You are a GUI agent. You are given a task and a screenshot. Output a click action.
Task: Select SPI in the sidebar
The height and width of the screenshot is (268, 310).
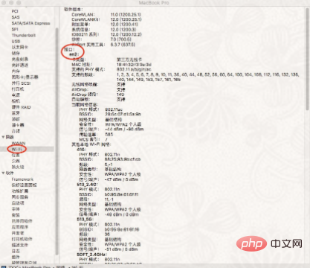pos(15,29)
